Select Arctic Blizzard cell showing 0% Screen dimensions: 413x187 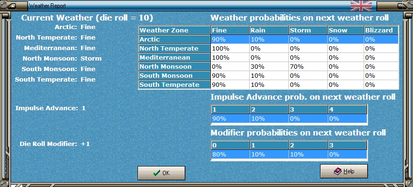click(x=381, y=39)
